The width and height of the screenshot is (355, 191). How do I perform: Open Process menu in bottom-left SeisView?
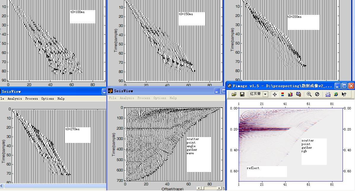pos(31,98)
